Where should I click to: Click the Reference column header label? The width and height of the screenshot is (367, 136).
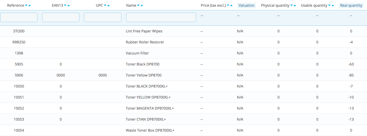[x=15, y=5]
